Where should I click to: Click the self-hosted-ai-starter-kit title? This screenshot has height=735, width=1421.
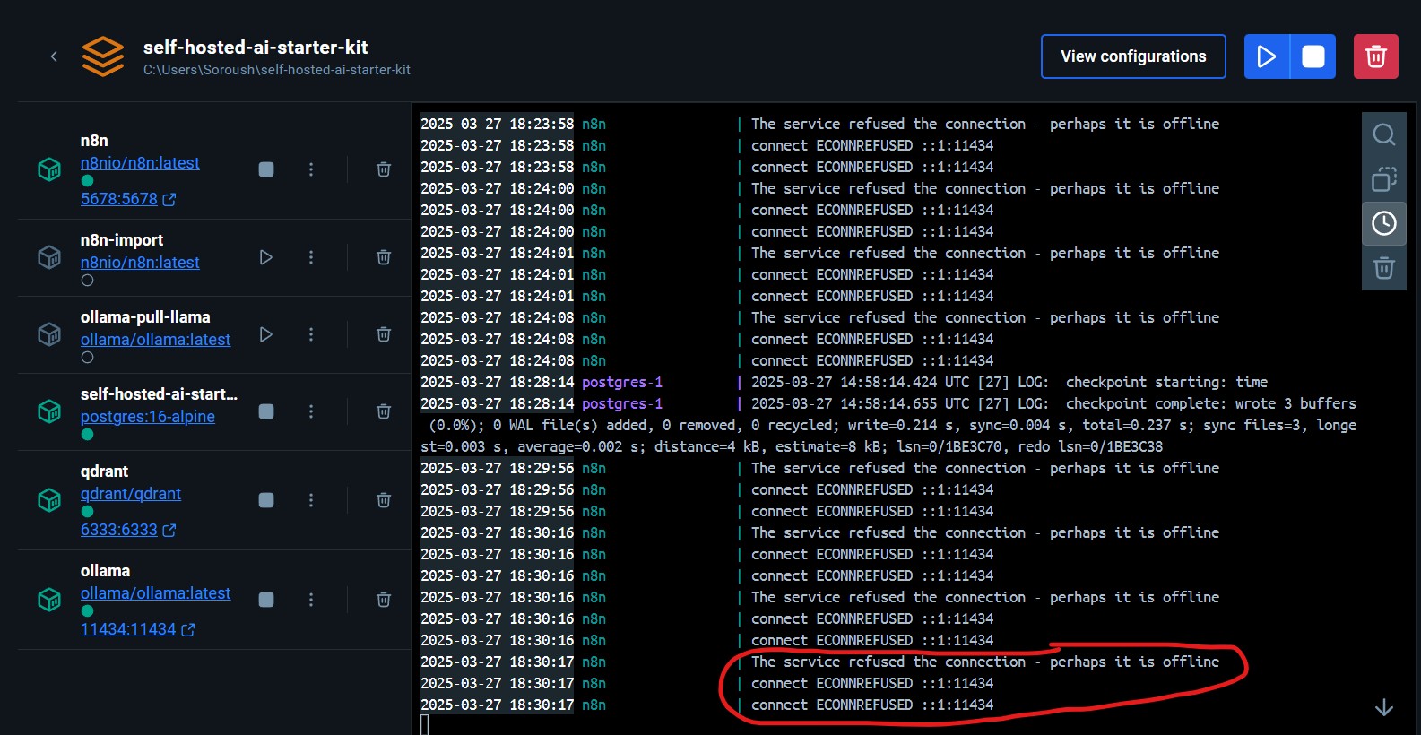(x=256, y=48)
